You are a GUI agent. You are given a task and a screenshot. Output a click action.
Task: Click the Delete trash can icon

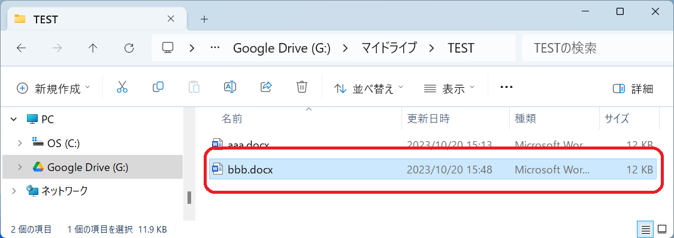click(x=302, y=87)
